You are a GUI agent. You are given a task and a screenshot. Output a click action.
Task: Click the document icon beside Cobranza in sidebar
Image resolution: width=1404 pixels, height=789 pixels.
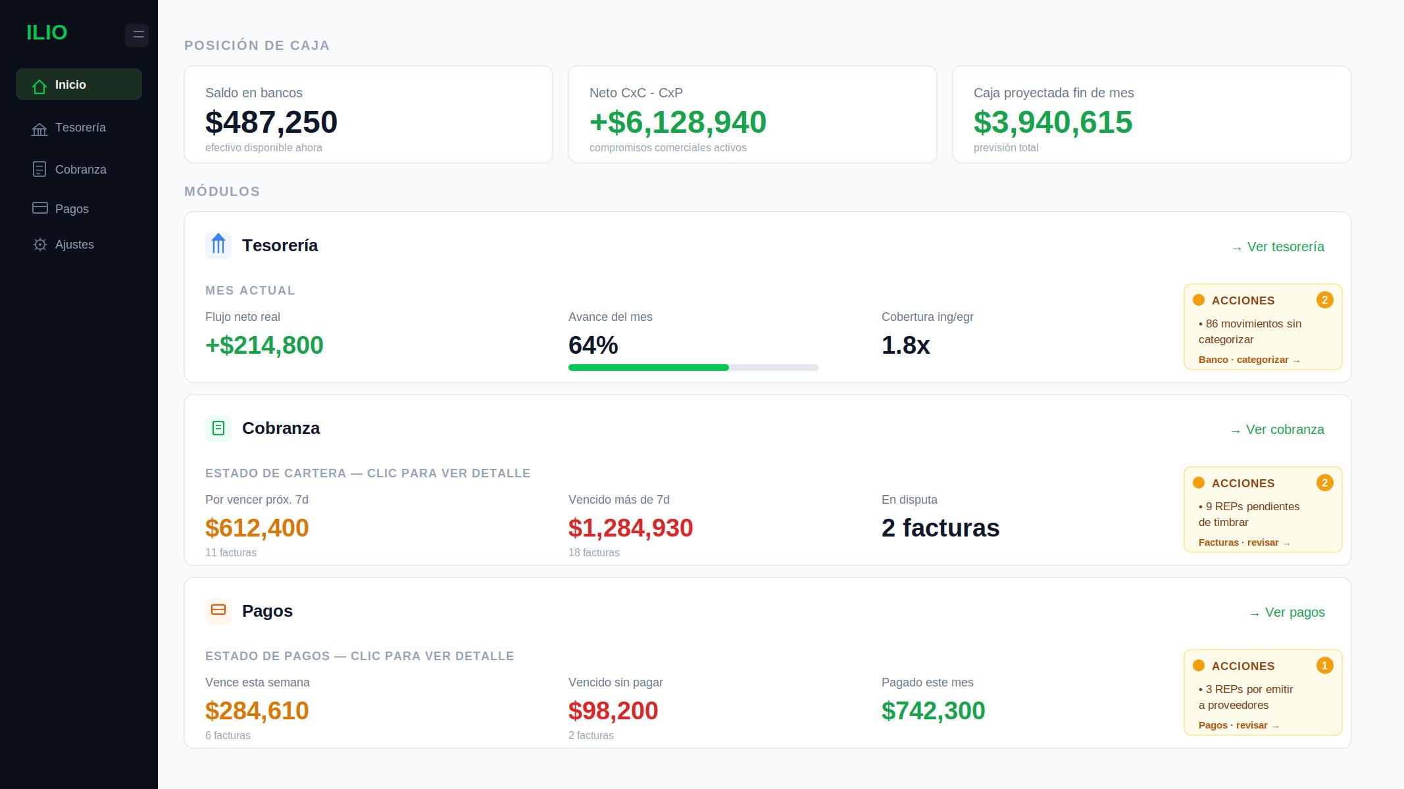39,170
